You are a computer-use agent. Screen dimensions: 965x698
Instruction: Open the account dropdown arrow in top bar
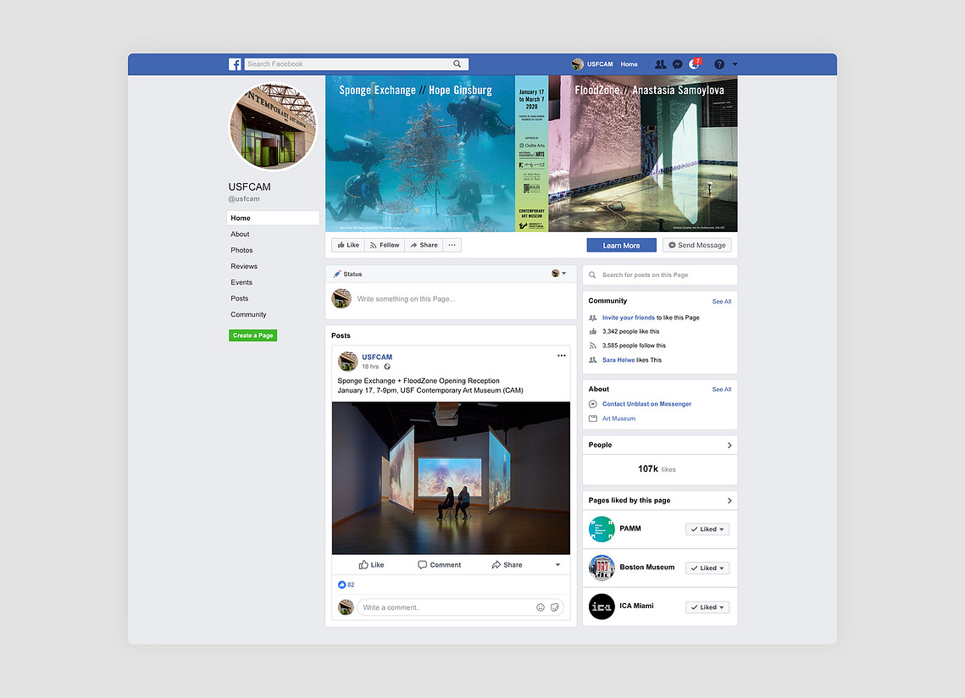pos(735,64)
